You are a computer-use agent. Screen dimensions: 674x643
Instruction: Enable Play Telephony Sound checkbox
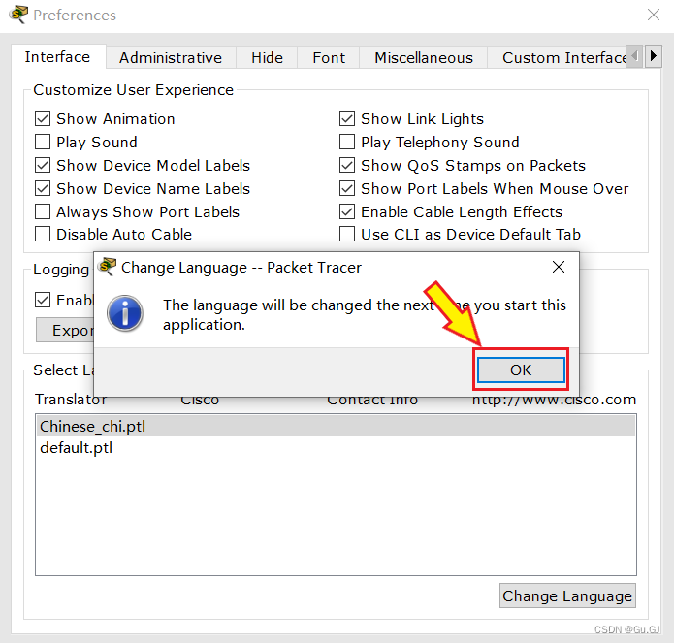click(x=347, y=142)
